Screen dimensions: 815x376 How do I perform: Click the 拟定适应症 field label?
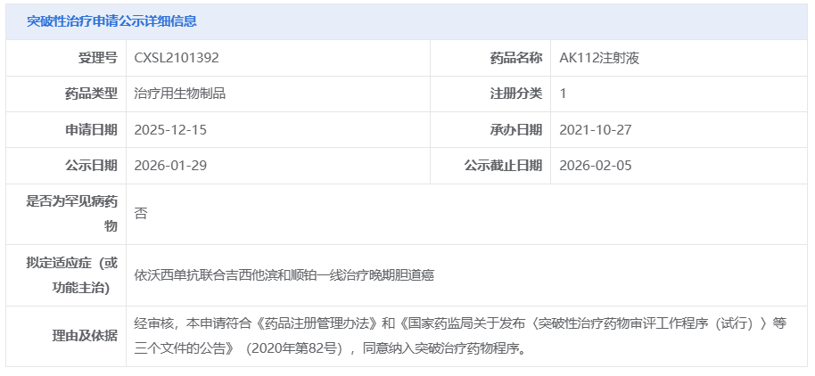tap(73, 275)
